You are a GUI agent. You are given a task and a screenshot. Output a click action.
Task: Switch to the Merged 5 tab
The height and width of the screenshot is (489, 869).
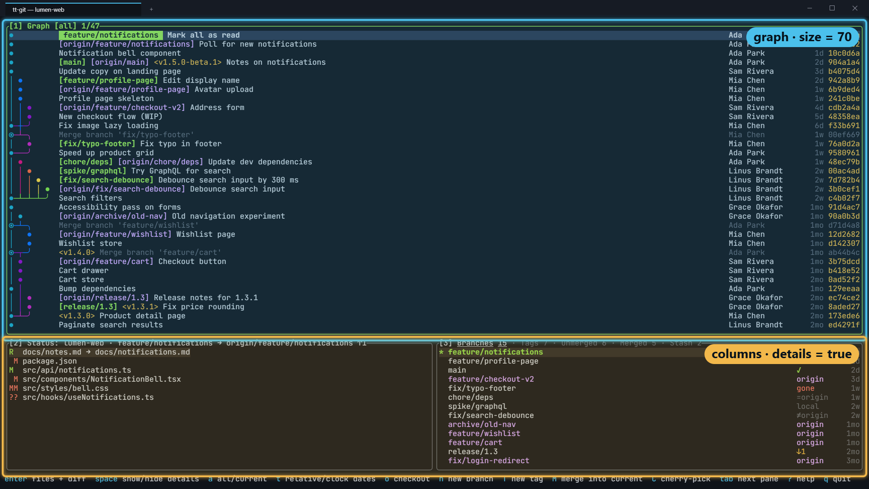[638, 343]
